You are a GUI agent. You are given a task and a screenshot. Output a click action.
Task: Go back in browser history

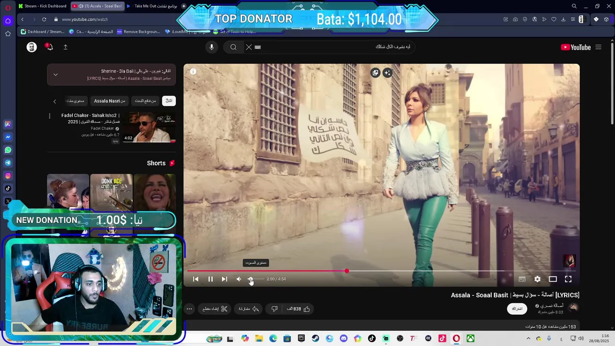pos(22,19)
